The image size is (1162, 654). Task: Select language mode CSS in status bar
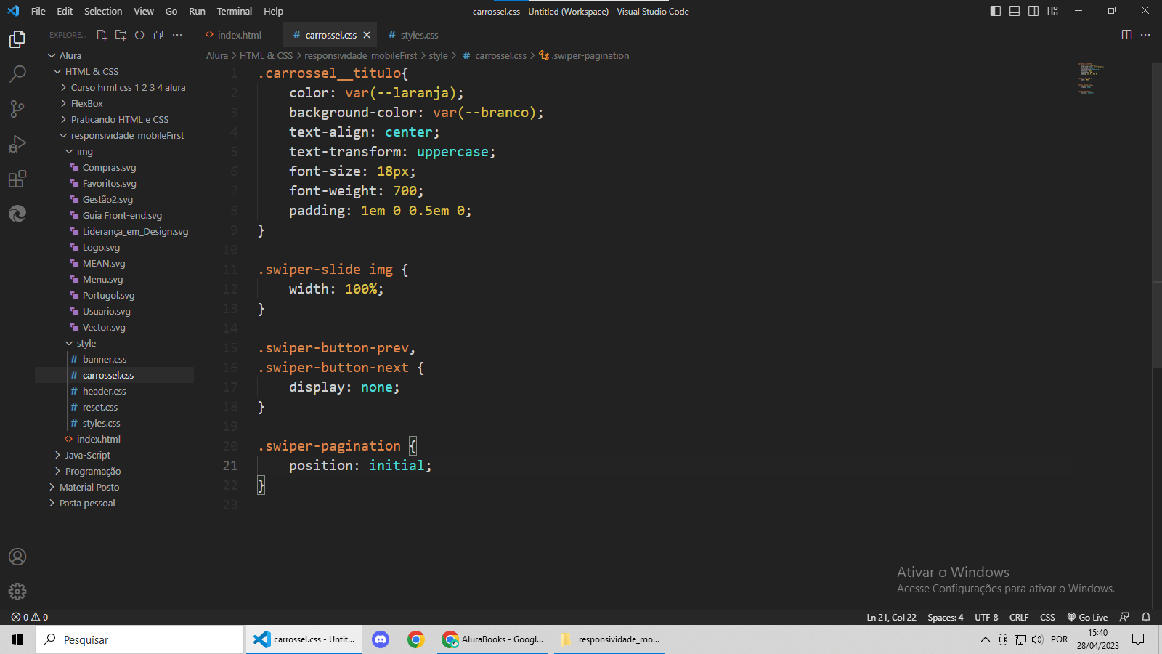click(1047, 617)
